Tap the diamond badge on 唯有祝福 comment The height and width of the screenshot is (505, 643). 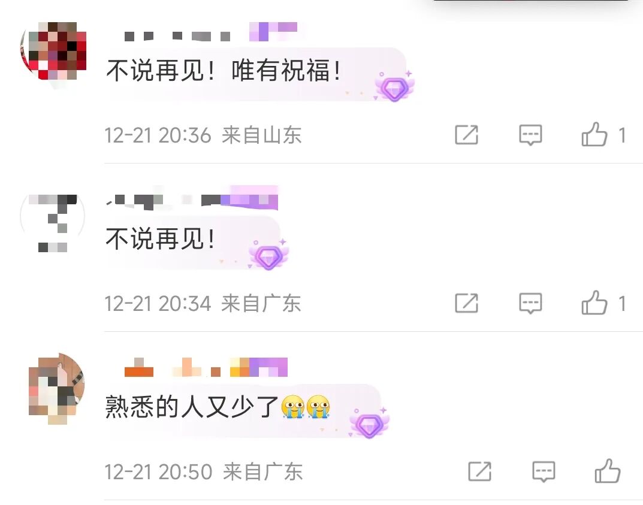(394, 87)
